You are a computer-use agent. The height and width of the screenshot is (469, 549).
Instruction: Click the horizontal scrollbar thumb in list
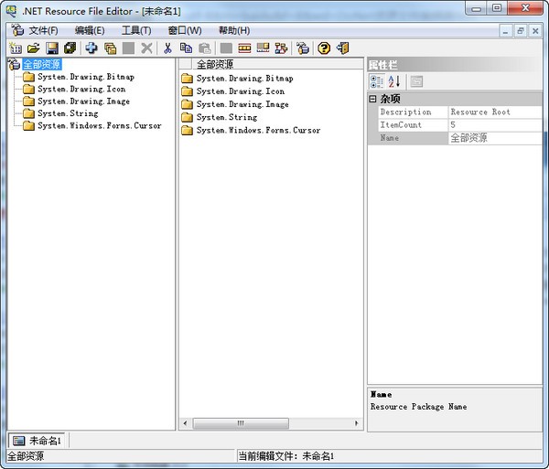point(241,423)
